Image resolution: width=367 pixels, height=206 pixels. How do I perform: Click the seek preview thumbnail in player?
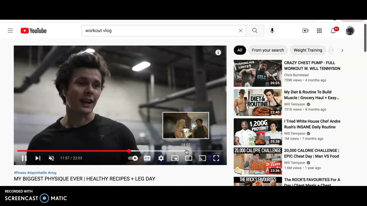pos(186,126)
